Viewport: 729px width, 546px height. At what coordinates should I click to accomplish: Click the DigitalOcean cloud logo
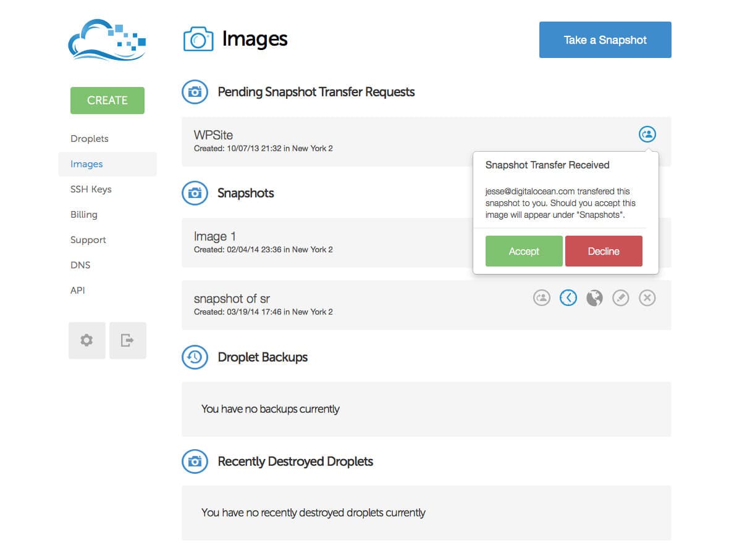click(x=107, y=39)
